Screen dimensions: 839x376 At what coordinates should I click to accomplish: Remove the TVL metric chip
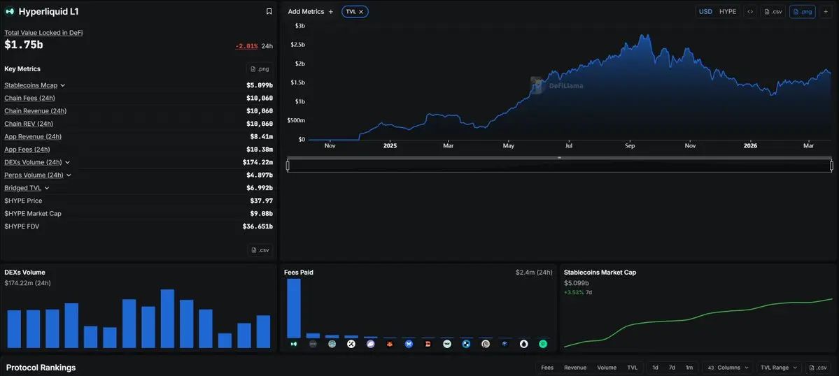pos(361,11)
